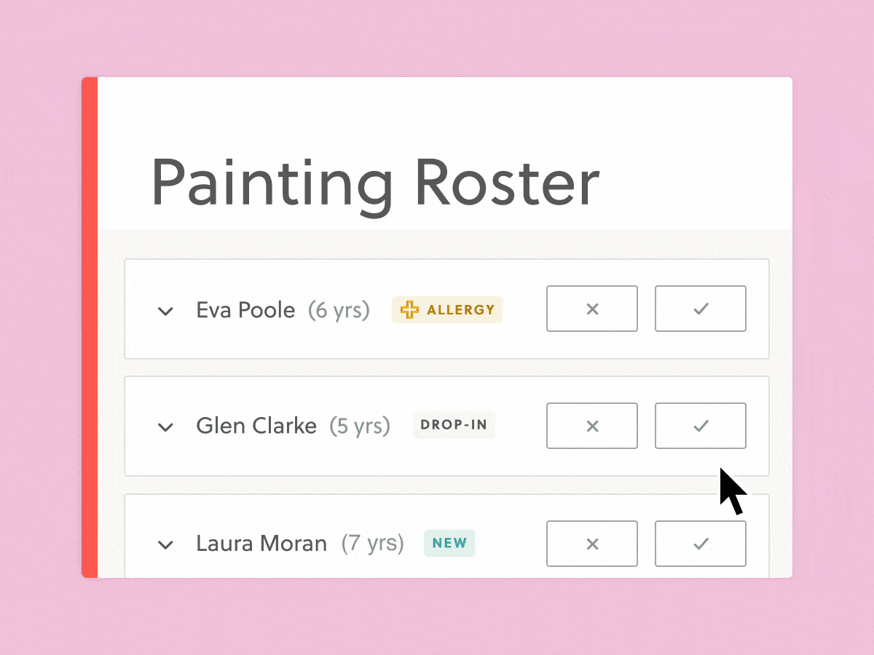This screenshot has width=874, height=655.
Task: Mark Eva Poole as absent
Action: pyautogui.click(x=592, y=309)
